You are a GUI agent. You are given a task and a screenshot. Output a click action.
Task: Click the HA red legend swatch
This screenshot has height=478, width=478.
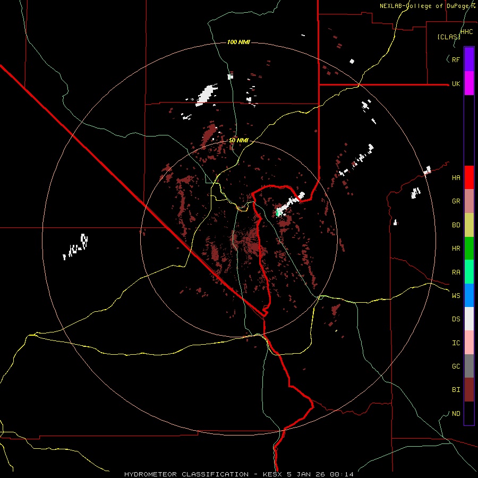469,177
